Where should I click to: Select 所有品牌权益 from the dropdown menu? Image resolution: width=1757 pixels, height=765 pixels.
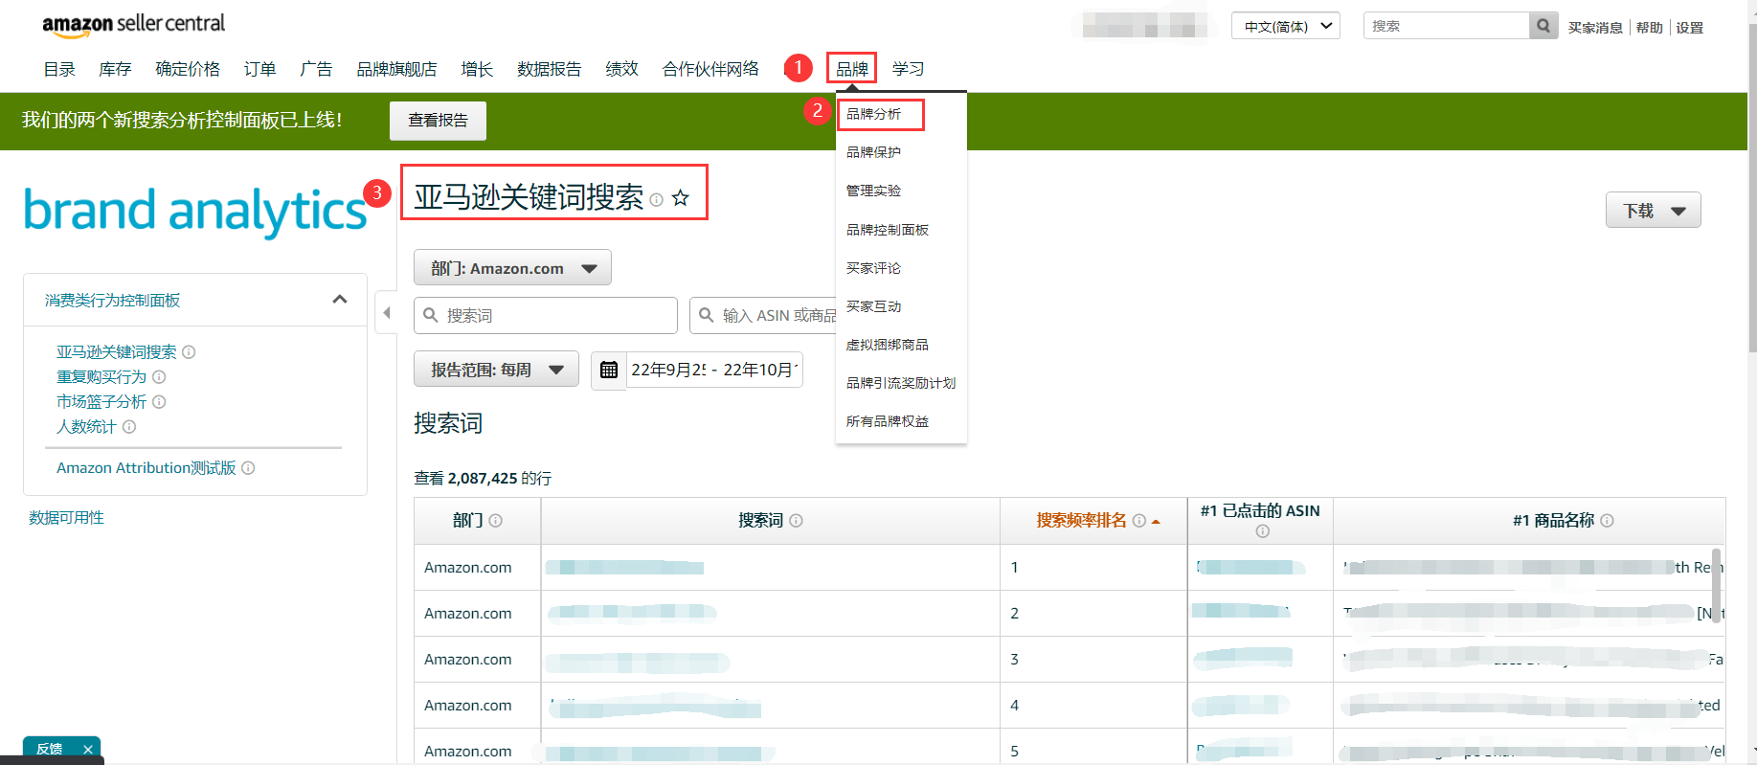888,421
